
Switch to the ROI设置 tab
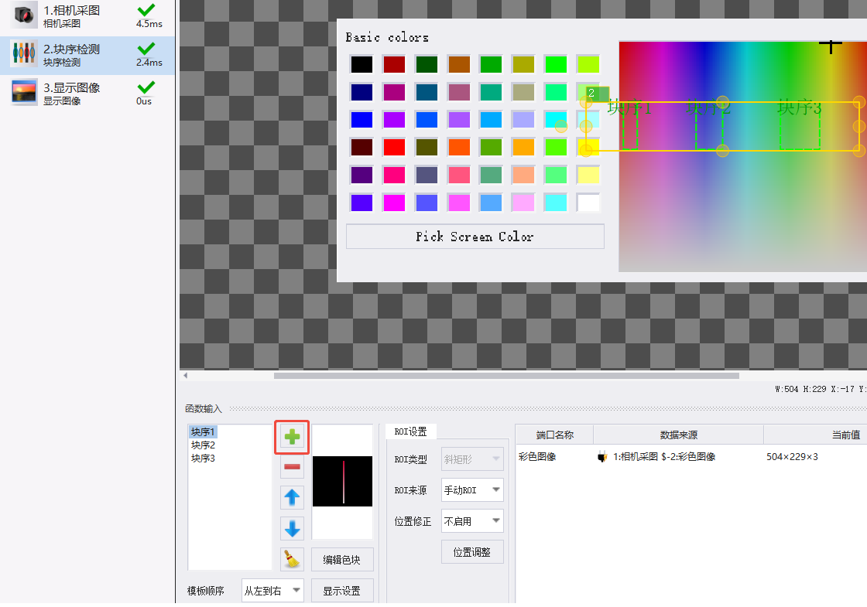point(410,431)
